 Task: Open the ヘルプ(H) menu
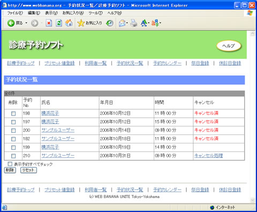(115, 13)
